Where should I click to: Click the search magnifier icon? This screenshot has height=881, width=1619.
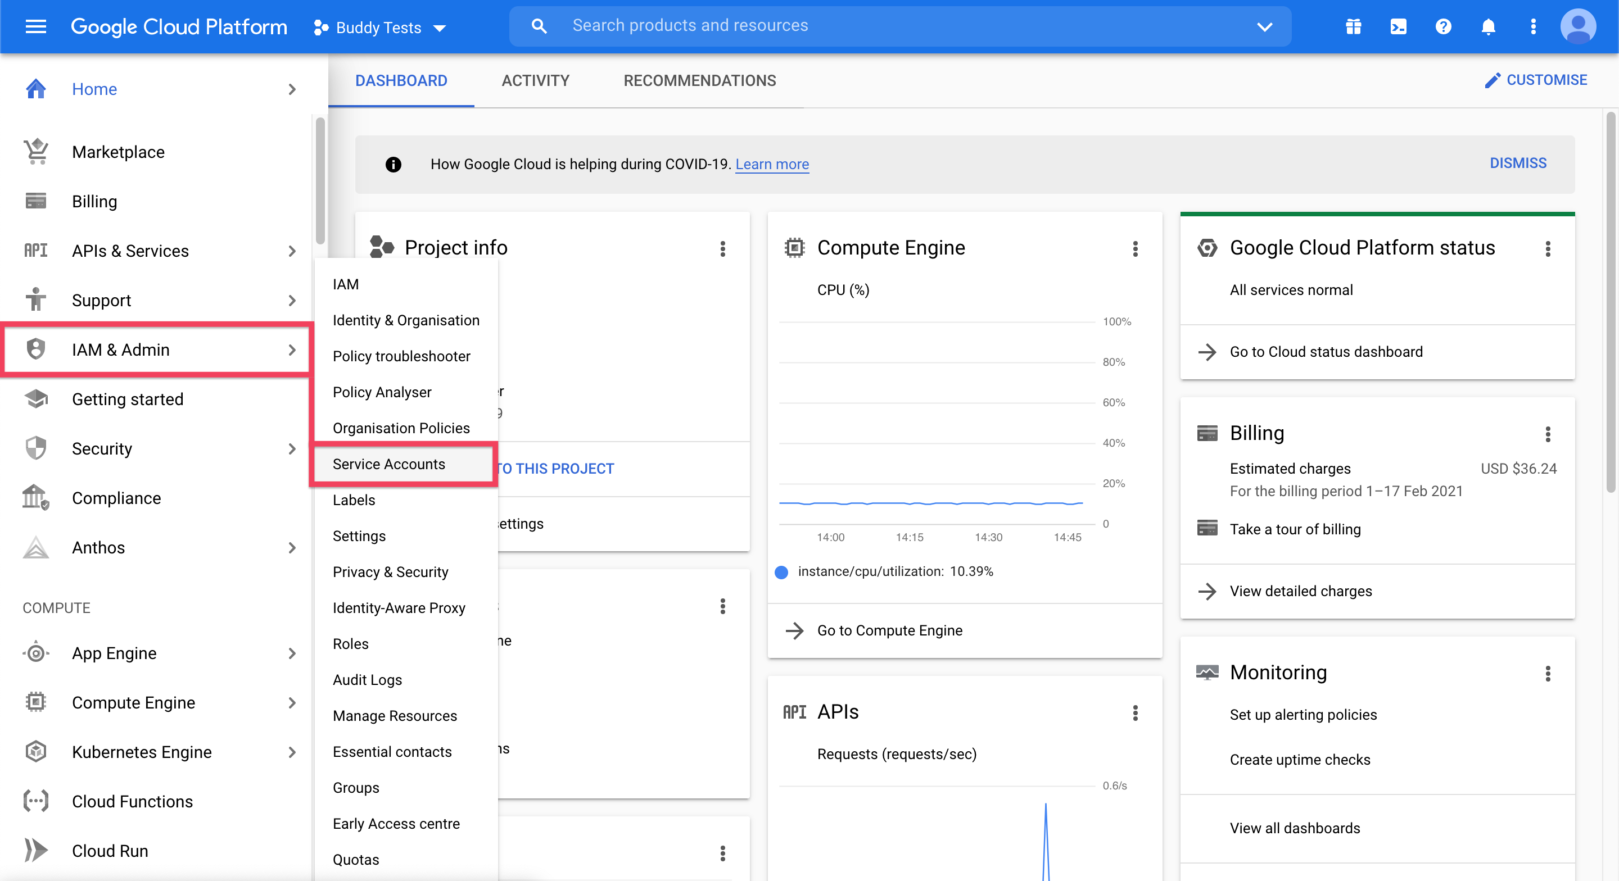pos(539,26)
